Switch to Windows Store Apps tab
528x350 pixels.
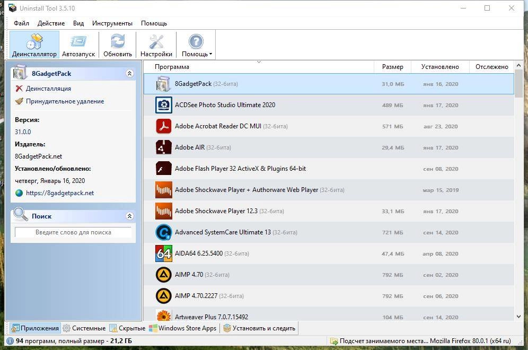coord(183,328)
